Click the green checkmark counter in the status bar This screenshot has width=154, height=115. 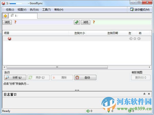click(x=110, y=111)
